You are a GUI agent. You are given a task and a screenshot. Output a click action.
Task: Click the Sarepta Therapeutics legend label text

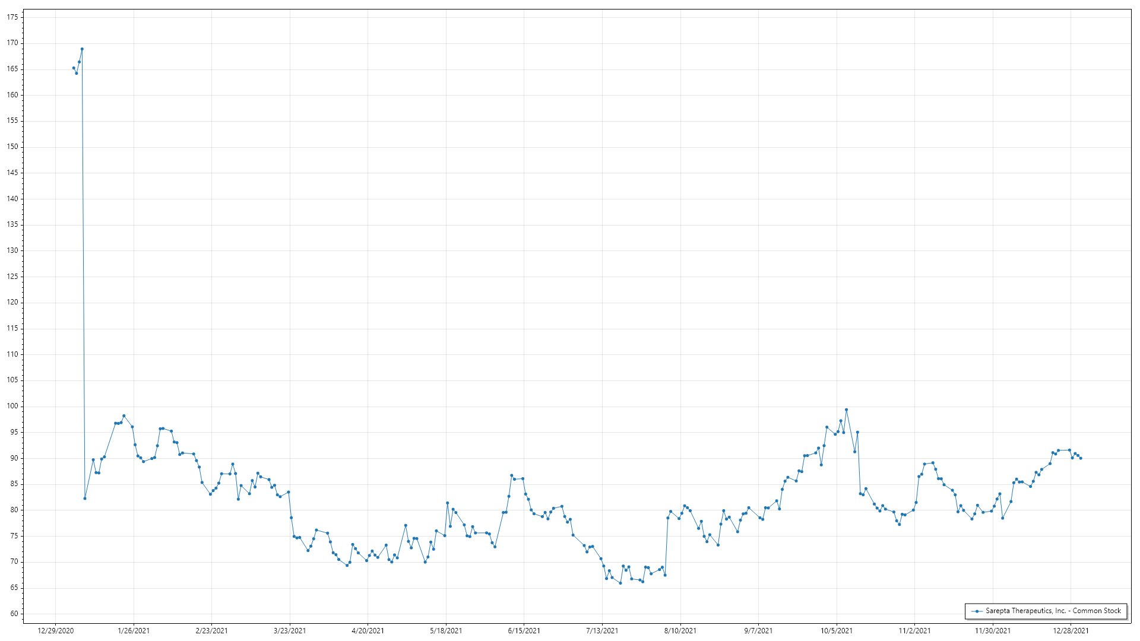coord(1053,611)
